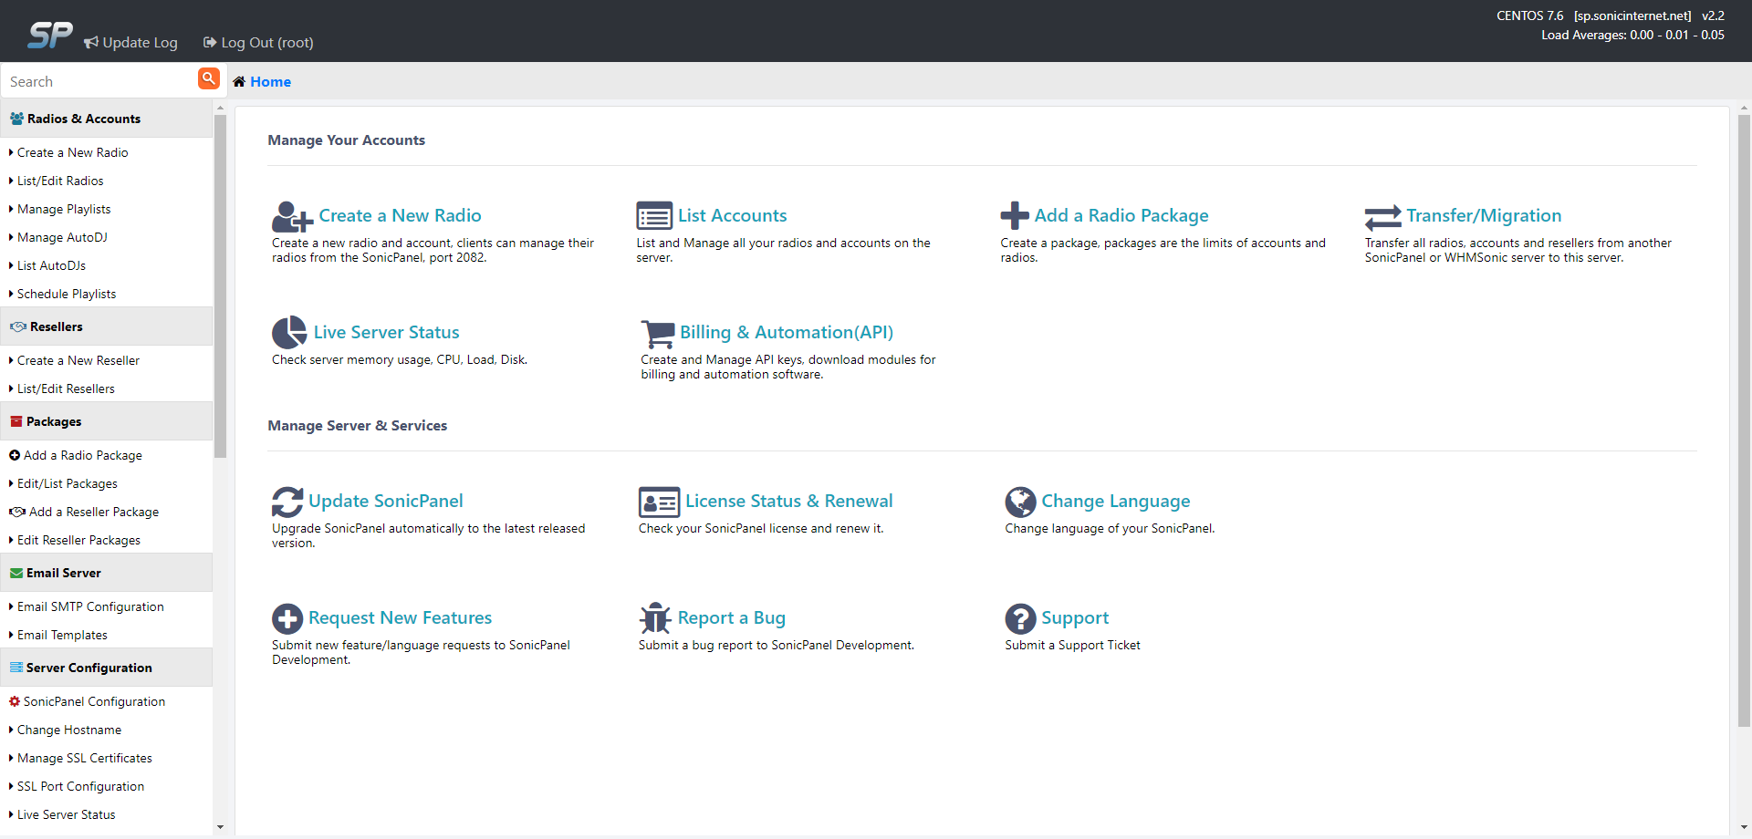The width and height of the screenshot is (1752, 839).
Task: Expand the Resellers sidebar section
Action: pyautogui.click(x=55, y=326)
